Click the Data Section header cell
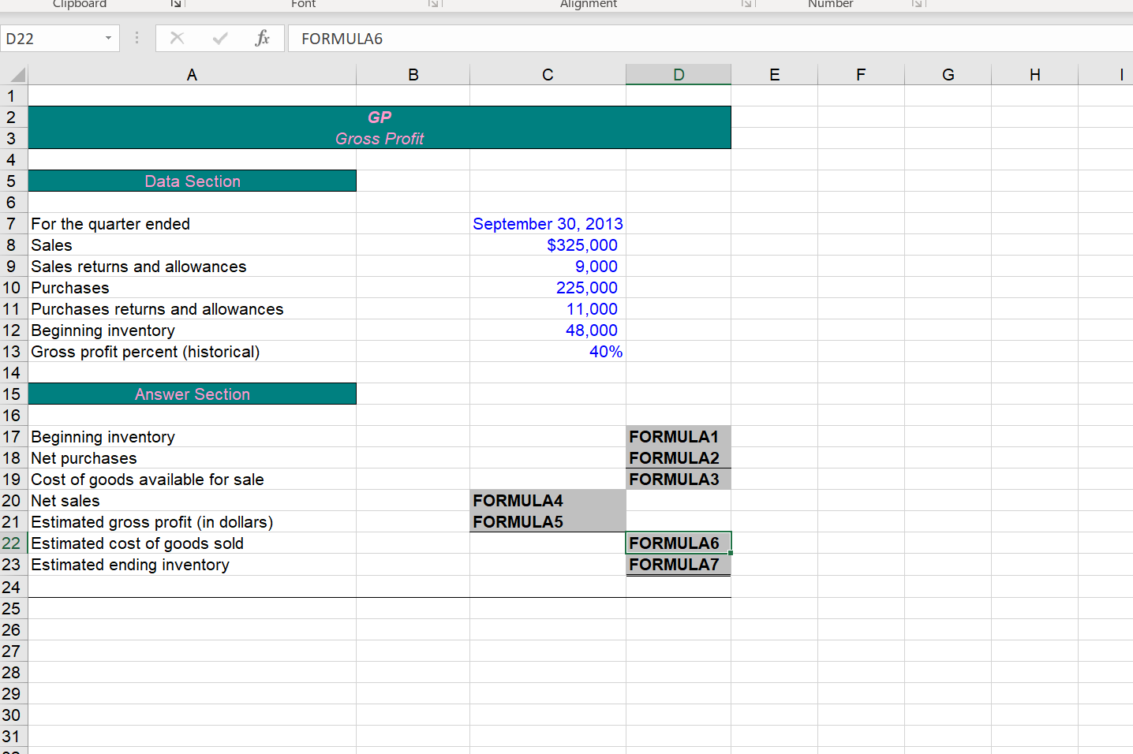1133x754 pixels. click(192, 181)
